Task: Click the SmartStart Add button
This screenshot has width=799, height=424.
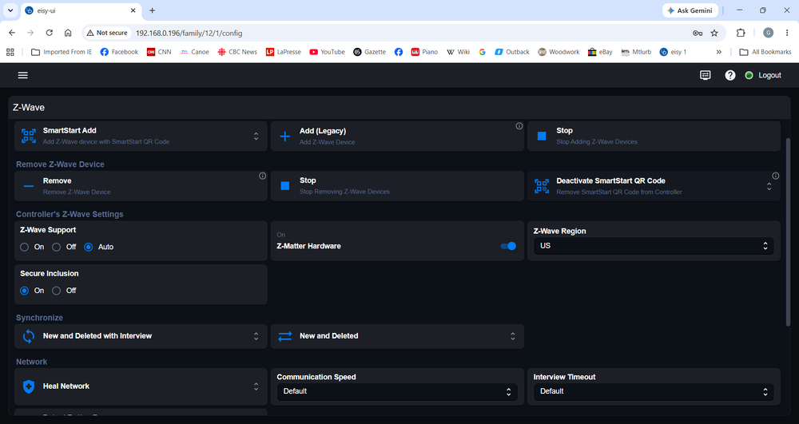Action: coord(141,136)
